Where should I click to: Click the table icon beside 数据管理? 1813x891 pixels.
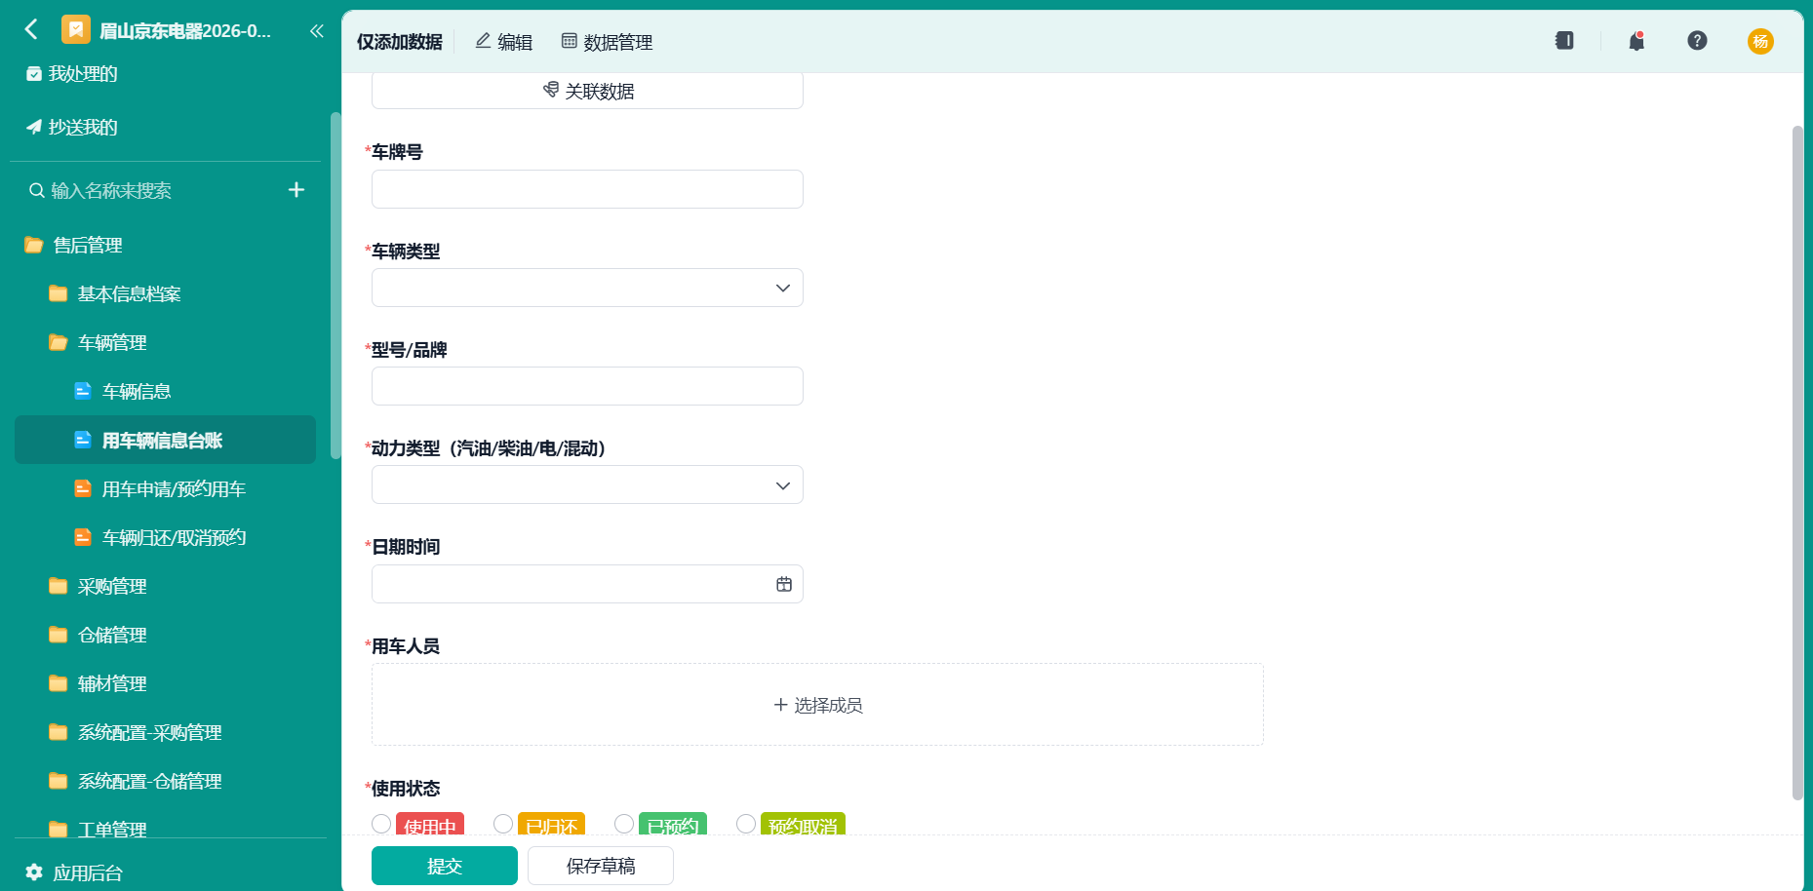(x=570, y=41)
